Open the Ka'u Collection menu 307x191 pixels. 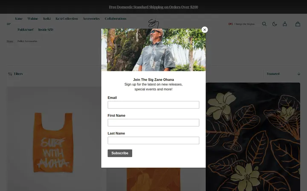point(67,19)
